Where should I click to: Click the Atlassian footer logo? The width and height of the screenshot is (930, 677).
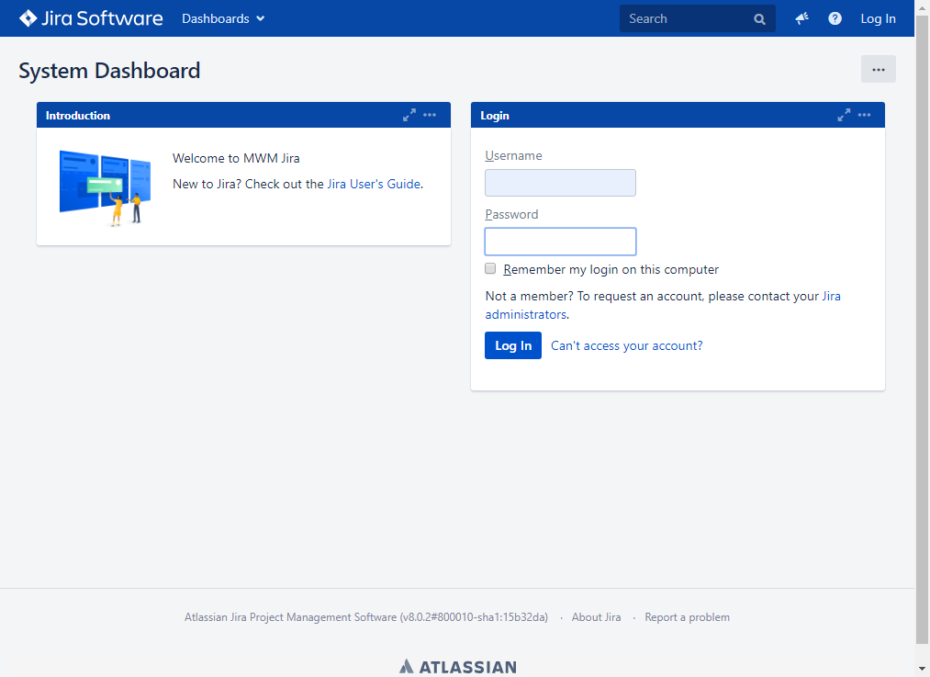coord(458,666)
